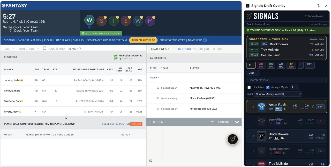The width and height of the screenshot is (331, 167).
Task: Open the My slot dropdown
Action: (x=294, y=87)
